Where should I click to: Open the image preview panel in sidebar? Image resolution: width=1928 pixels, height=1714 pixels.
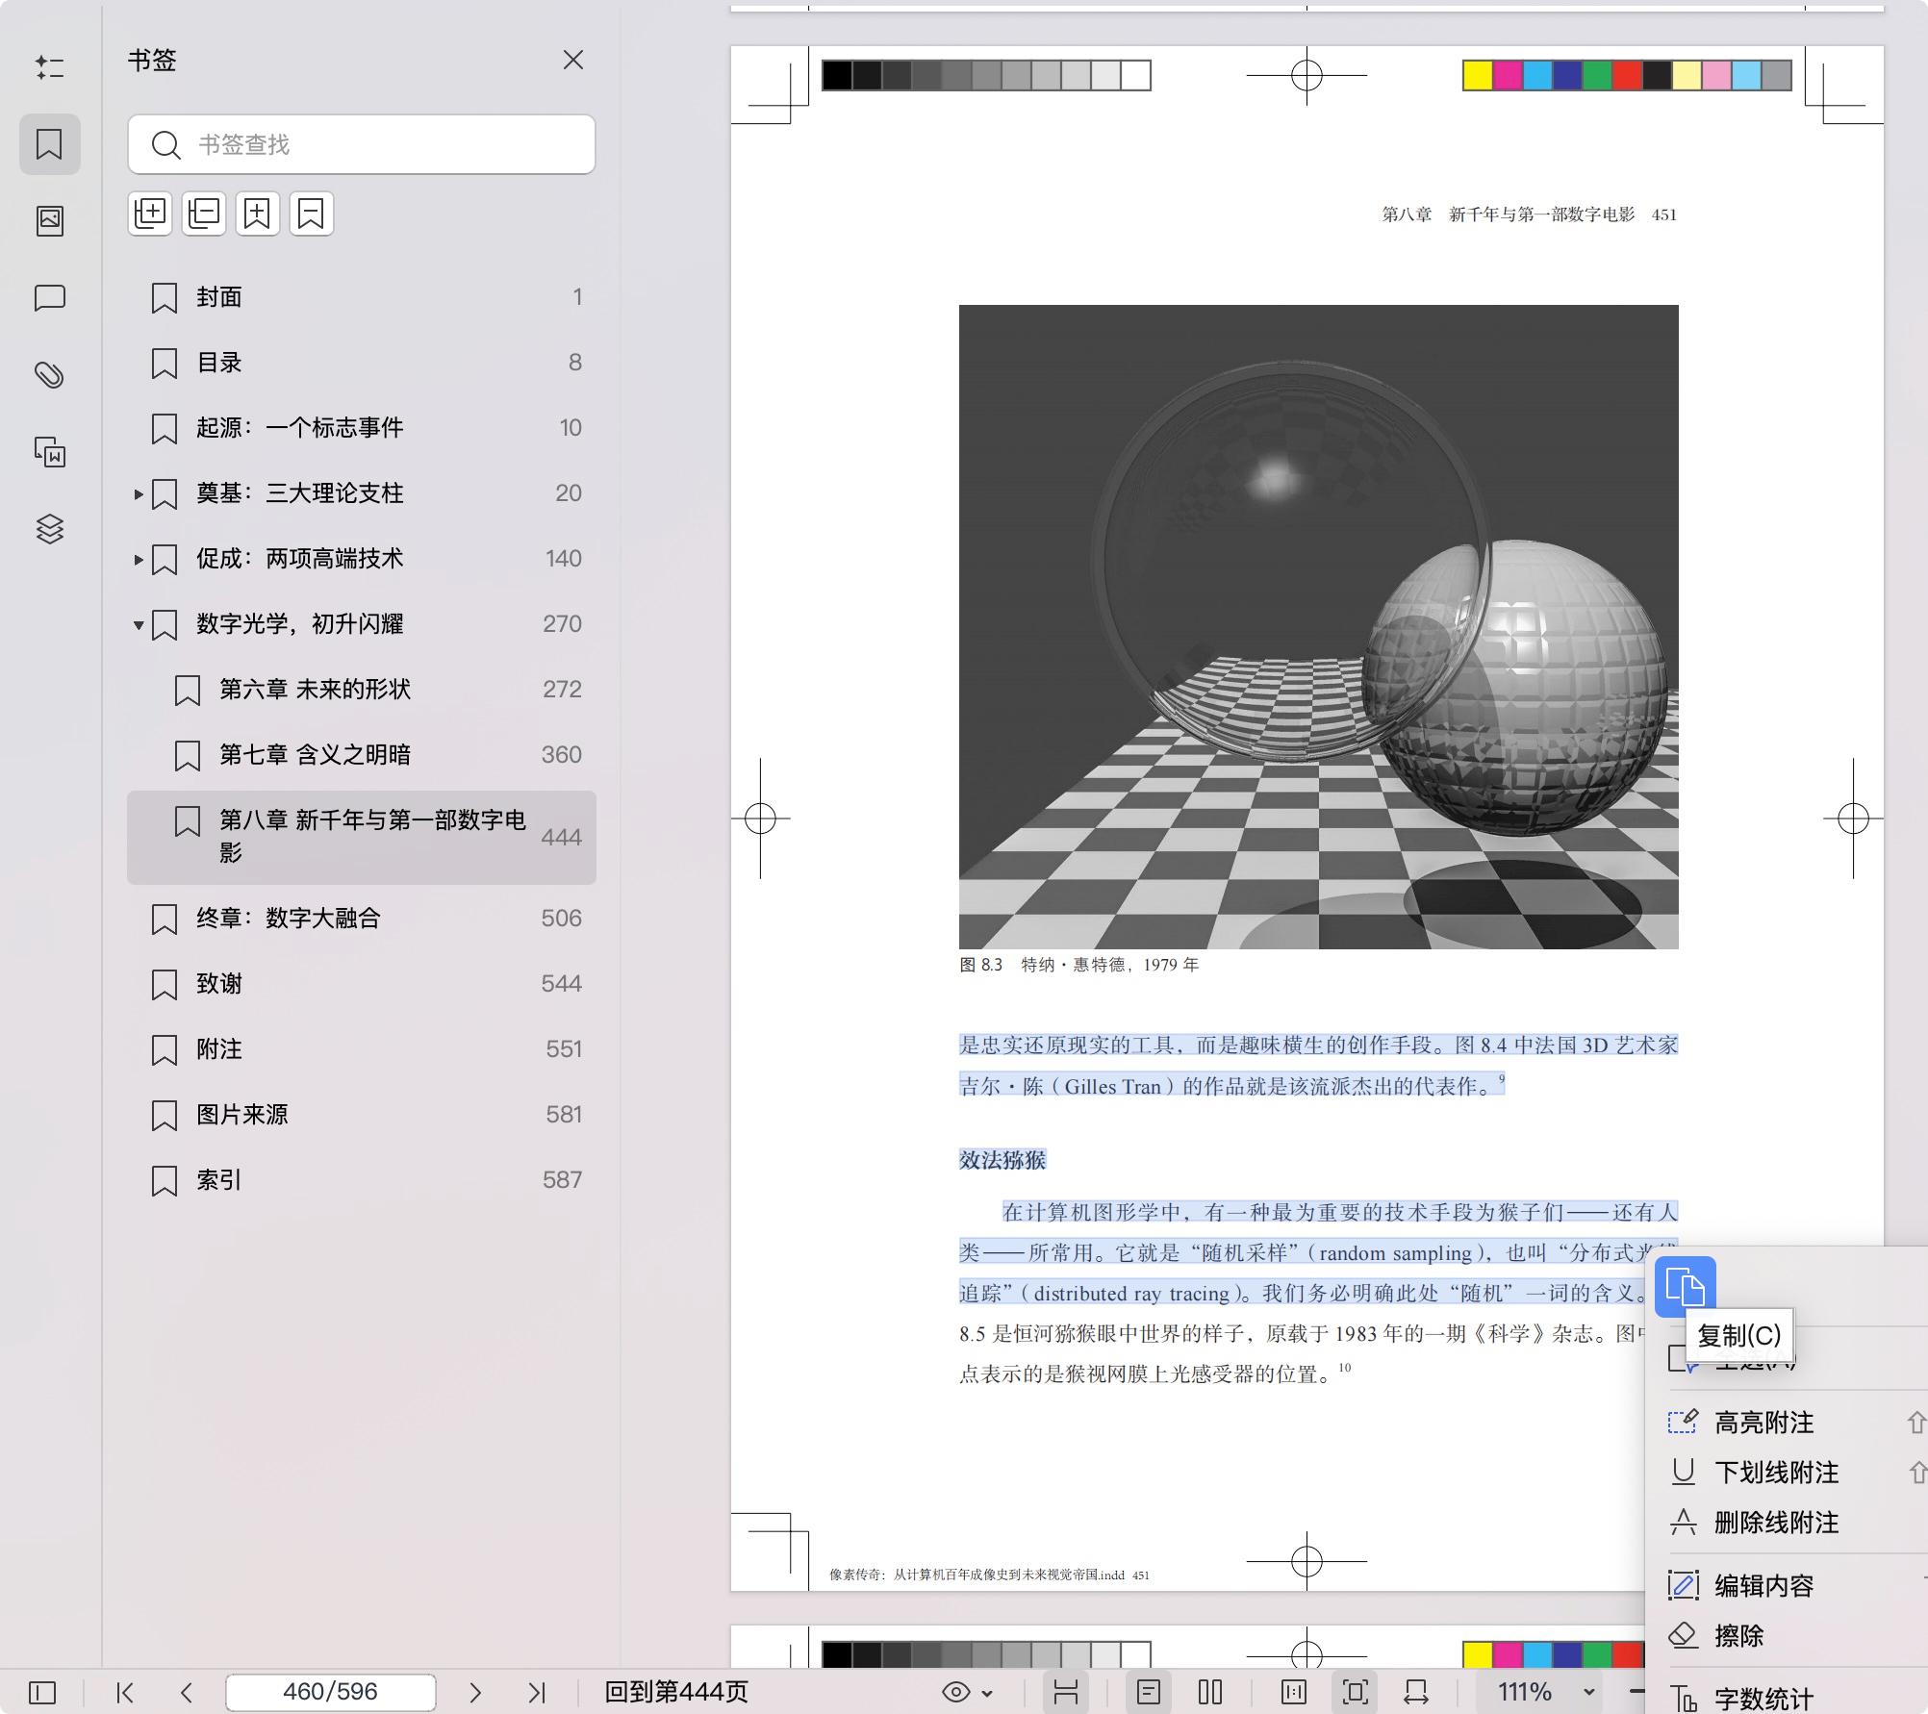(50, 219)
